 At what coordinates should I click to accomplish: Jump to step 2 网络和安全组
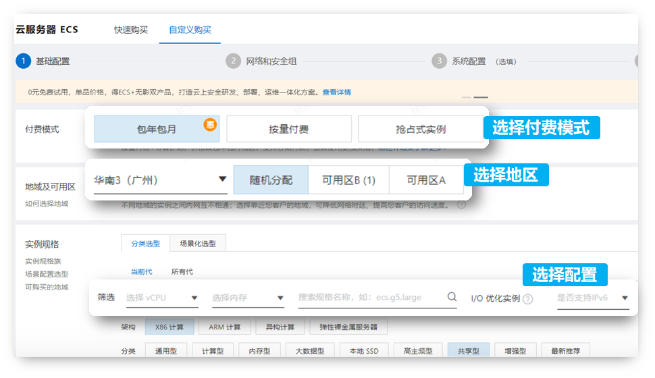[x=261, y=61]
